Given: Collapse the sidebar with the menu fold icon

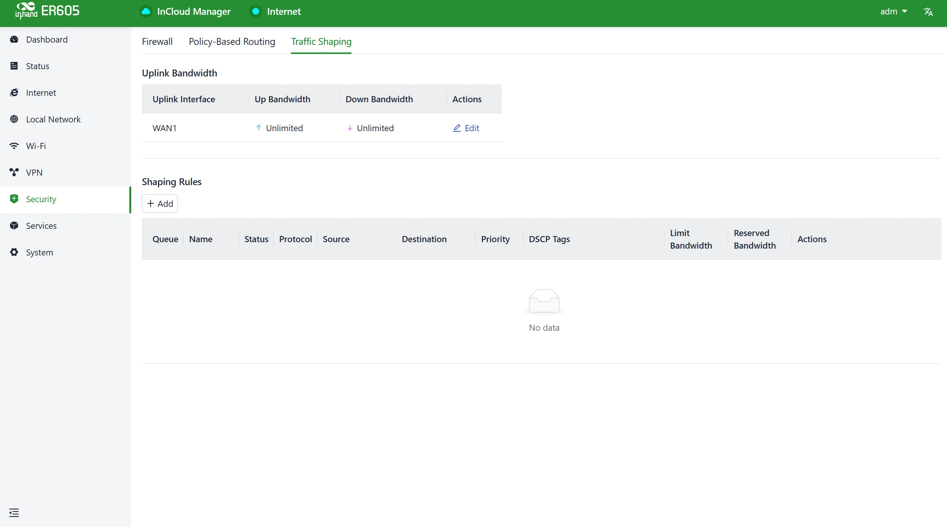Looking at the screenshot, I should tap(14, 513).
